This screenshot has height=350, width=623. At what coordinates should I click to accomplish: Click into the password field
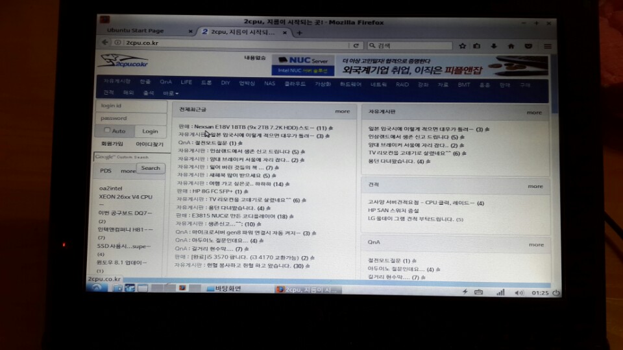click(x=131, y=118)
